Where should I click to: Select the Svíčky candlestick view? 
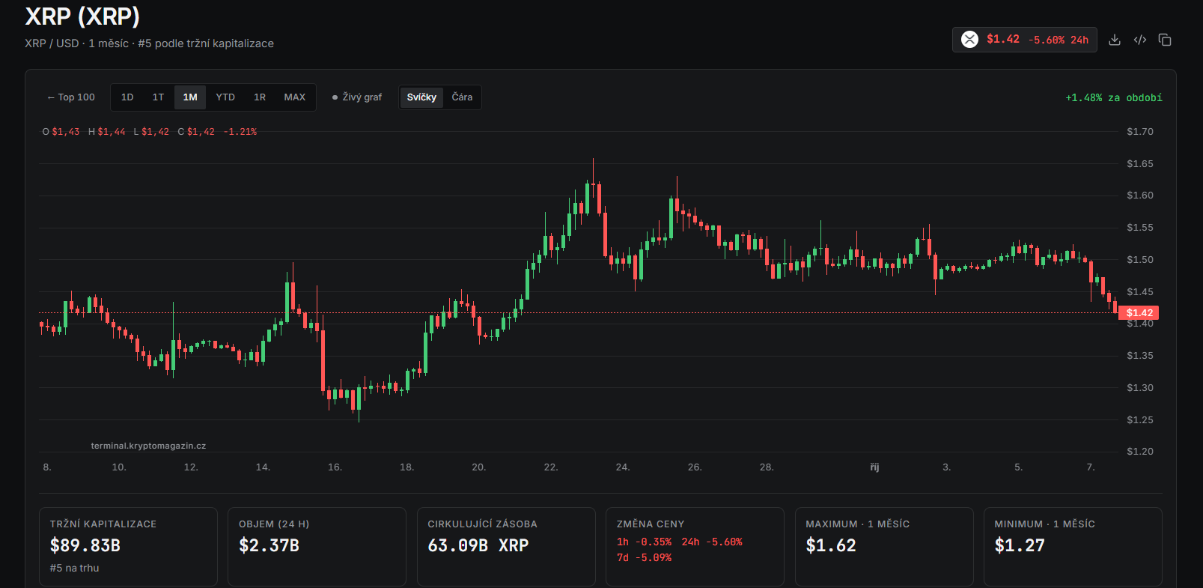(421, 97)
